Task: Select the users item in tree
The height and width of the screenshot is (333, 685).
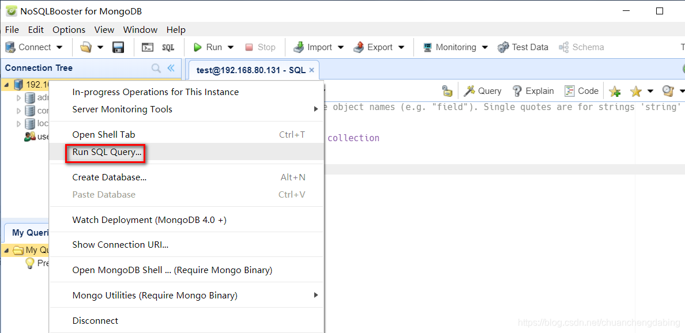Action: click(x=36, y=137)
